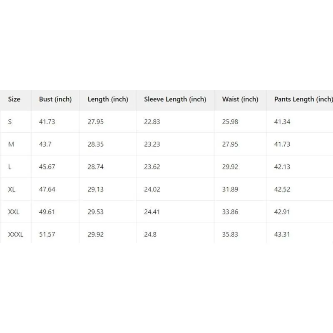
Task: Click the Waist (inch) column header
Action: point(240,99)
